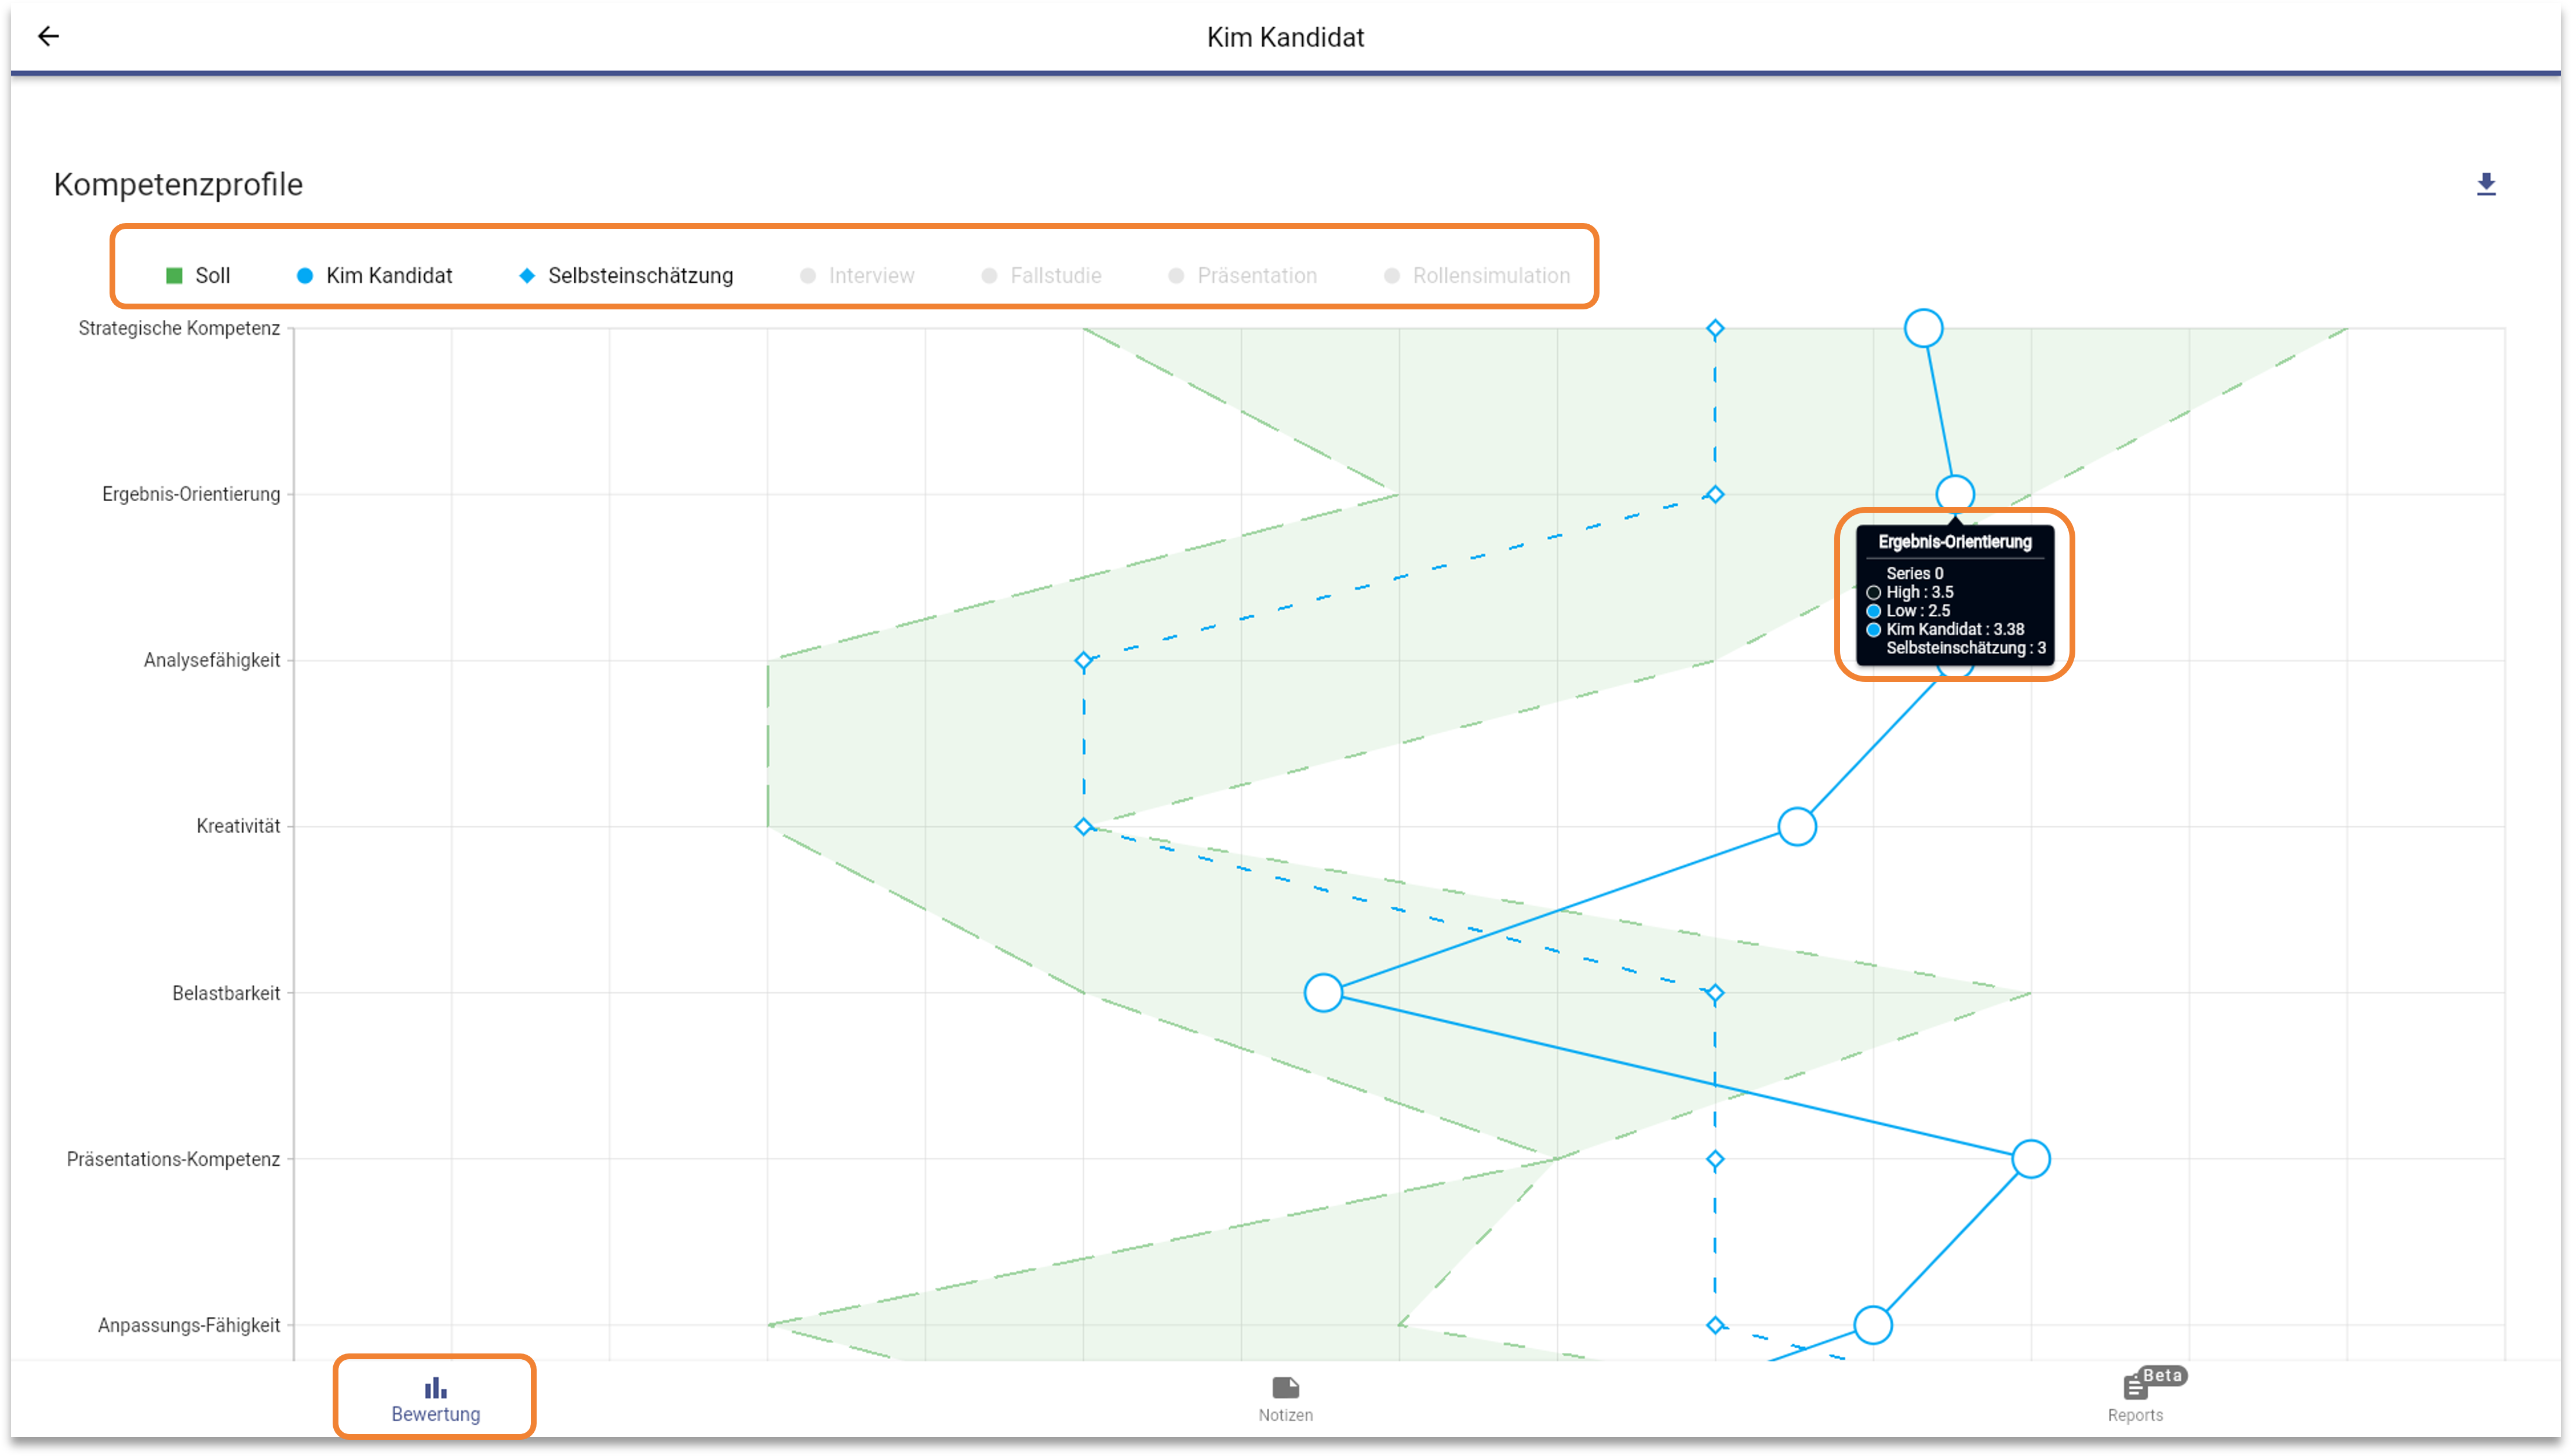The width and height of the screenshot is (2572, 1456).
Task: Click Selbsteinschätzung diamond at Anpassungs-Fähigkeit
Action: (1715, 1325)
